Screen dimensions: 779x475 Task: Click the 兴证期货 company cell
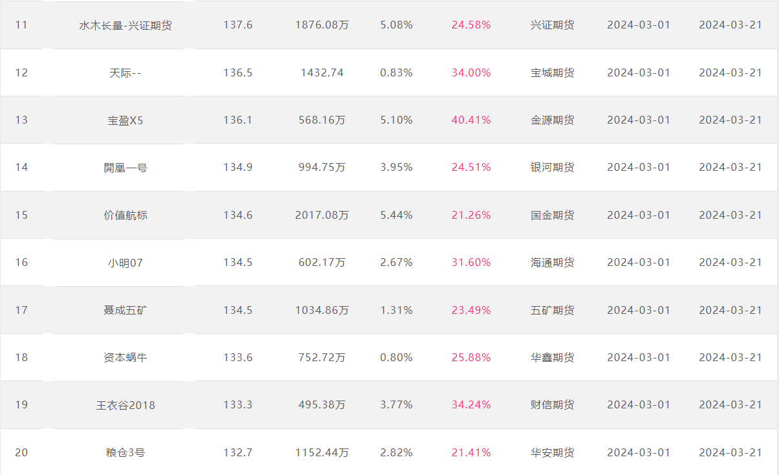coord(552,25)
